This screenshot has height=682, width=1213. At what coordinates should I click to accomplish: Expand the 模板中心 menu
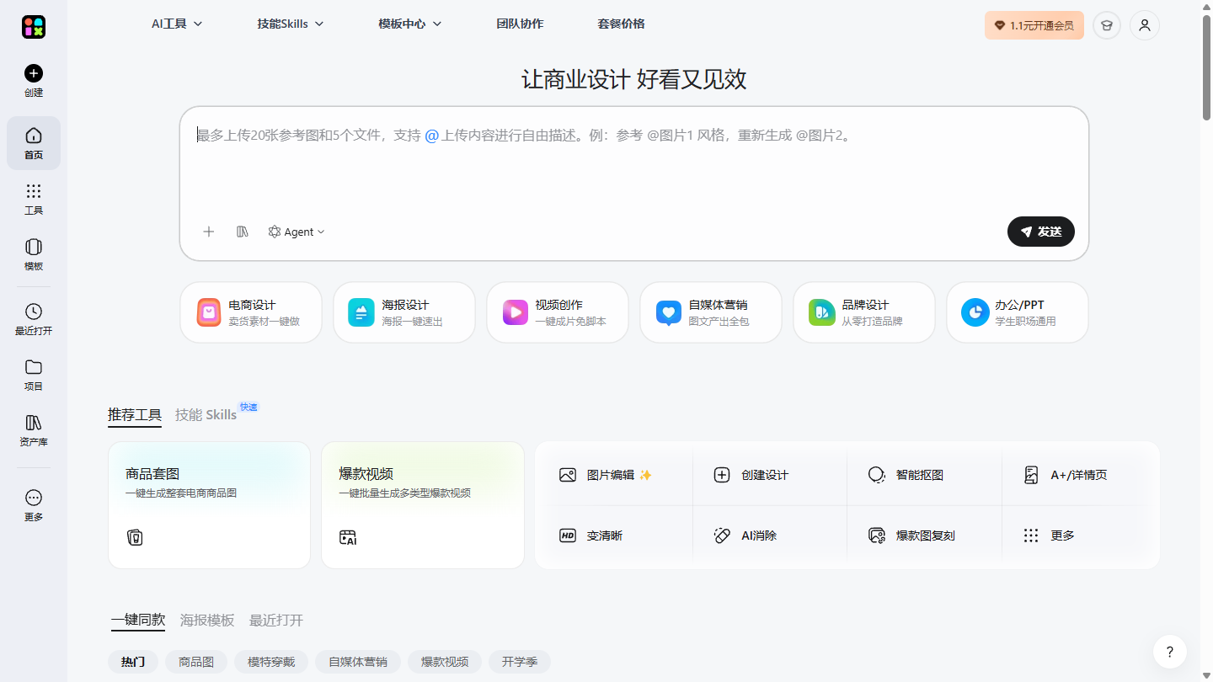[x=410, y=24]
